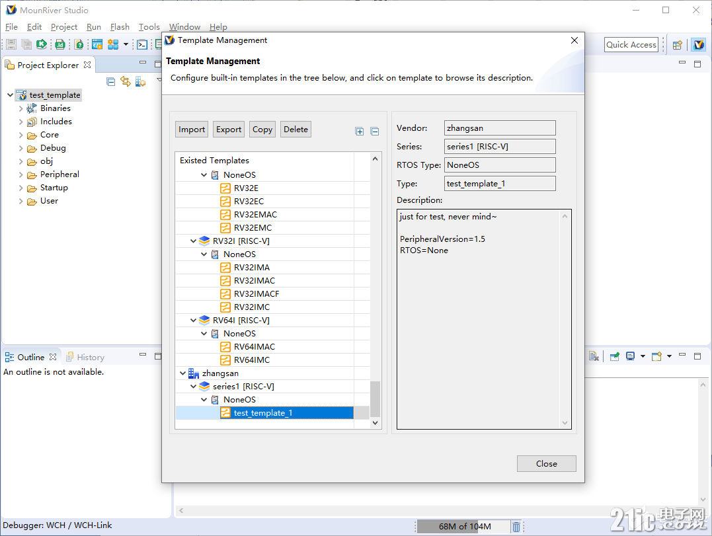The width and height of the screenshot is (712, 536).
Task: Open the Open Console dropdown arrow
Action: [669, 356]
